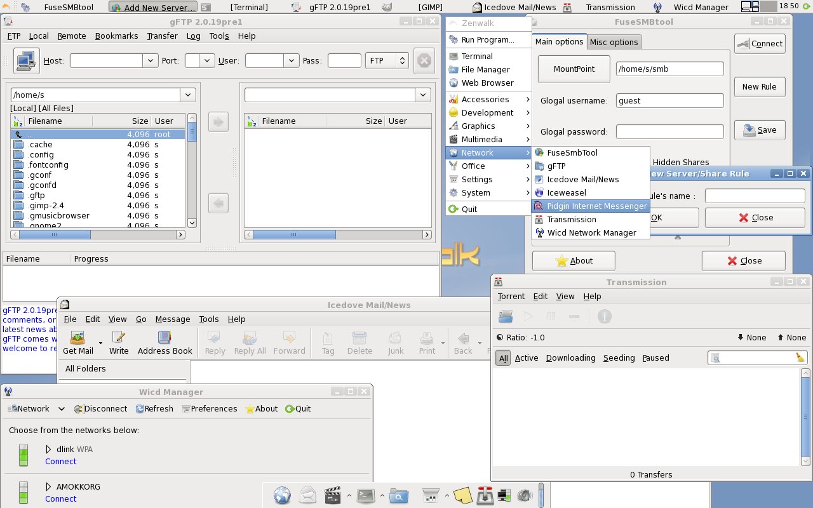Open the Message menu in Icedove
813x508 pixels.
tap(173, 319)
